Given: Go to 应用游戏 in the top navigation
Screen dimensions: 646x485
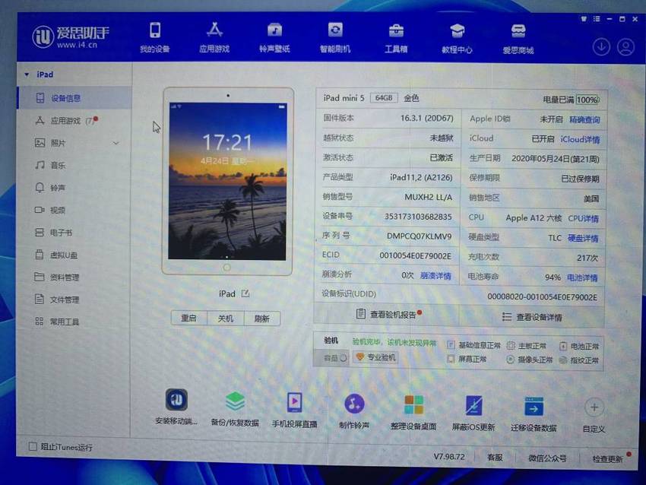Looking at the screenshot, I should point(214,37).
